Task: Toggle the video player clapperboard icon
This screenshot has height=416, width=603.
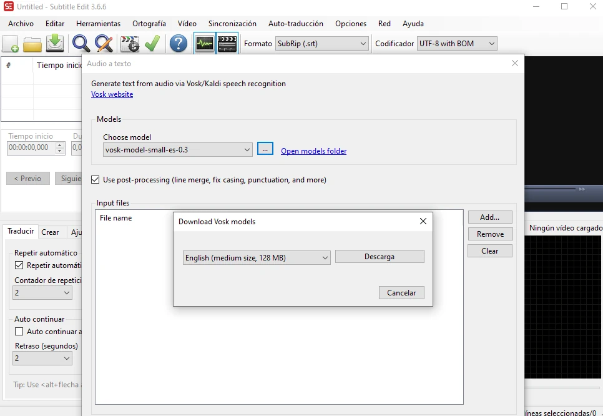Action: tap(227, 44)
